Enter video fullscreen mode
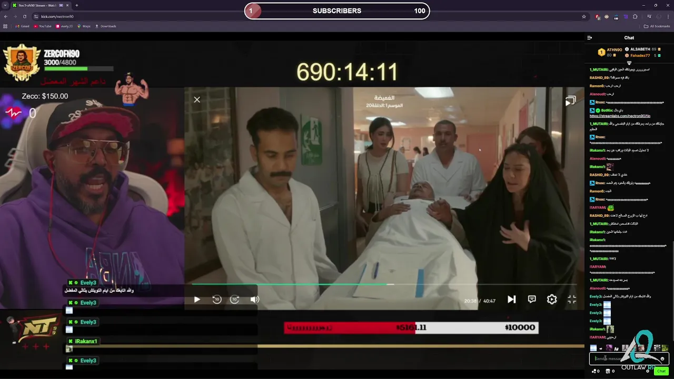 click(572, 300)
